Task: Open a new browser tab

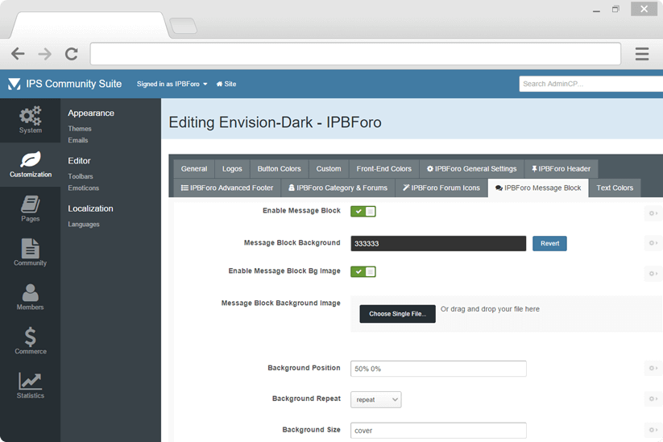Action: [x=183, y=26]
